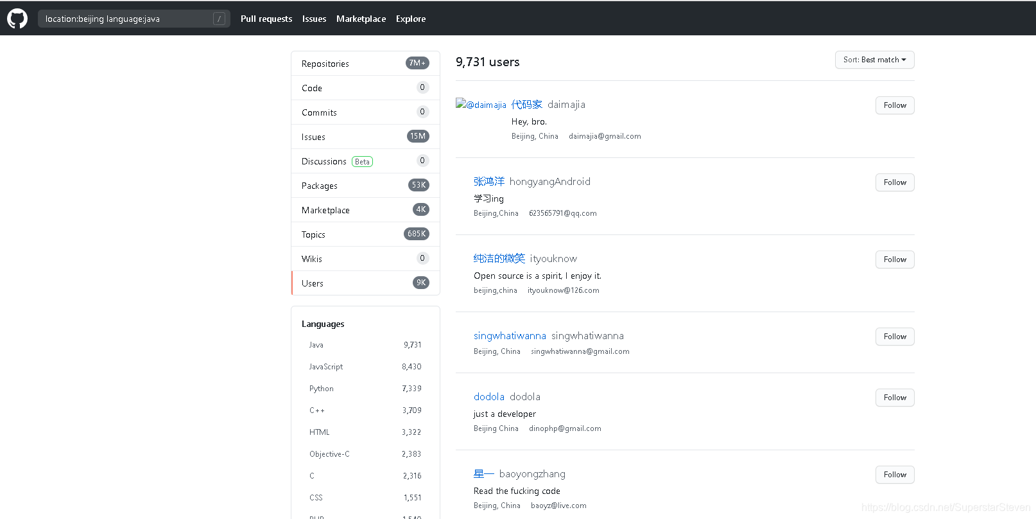Open 星一 user profile link
The width and height of the screenshot is (1036, 519).
pyautogui.click(x=484, y=473)
